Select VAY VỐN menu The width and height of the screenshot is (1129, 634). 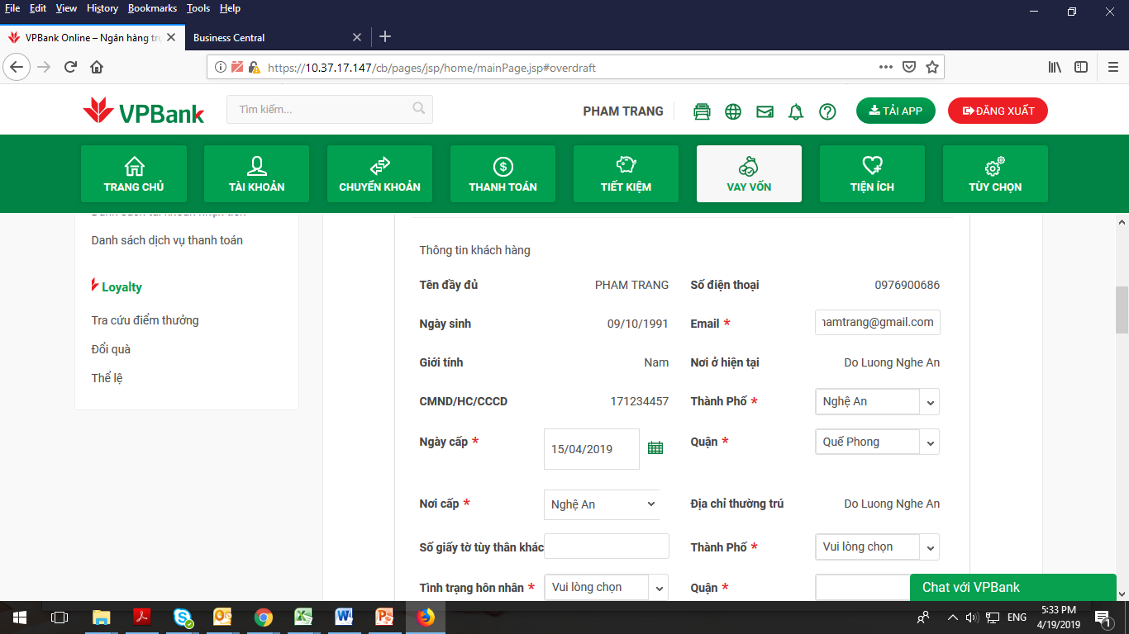(749, 173)
